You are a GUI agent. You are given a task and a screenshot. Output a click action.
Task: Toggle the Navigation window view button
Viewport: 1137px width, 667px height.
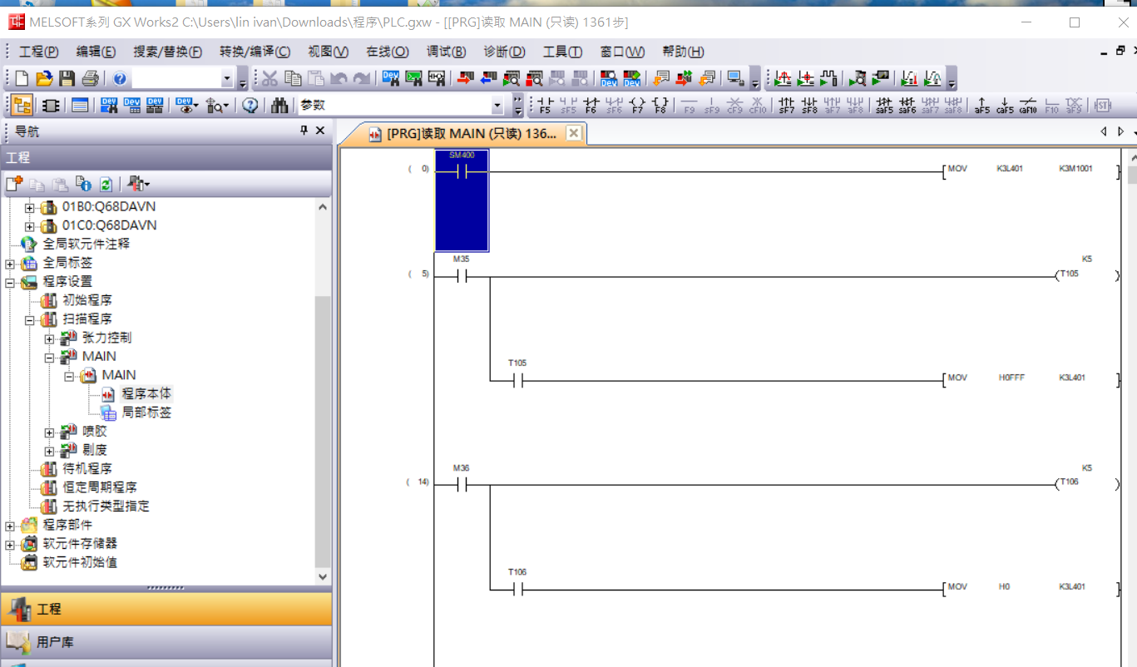click(x=22, y=106)
